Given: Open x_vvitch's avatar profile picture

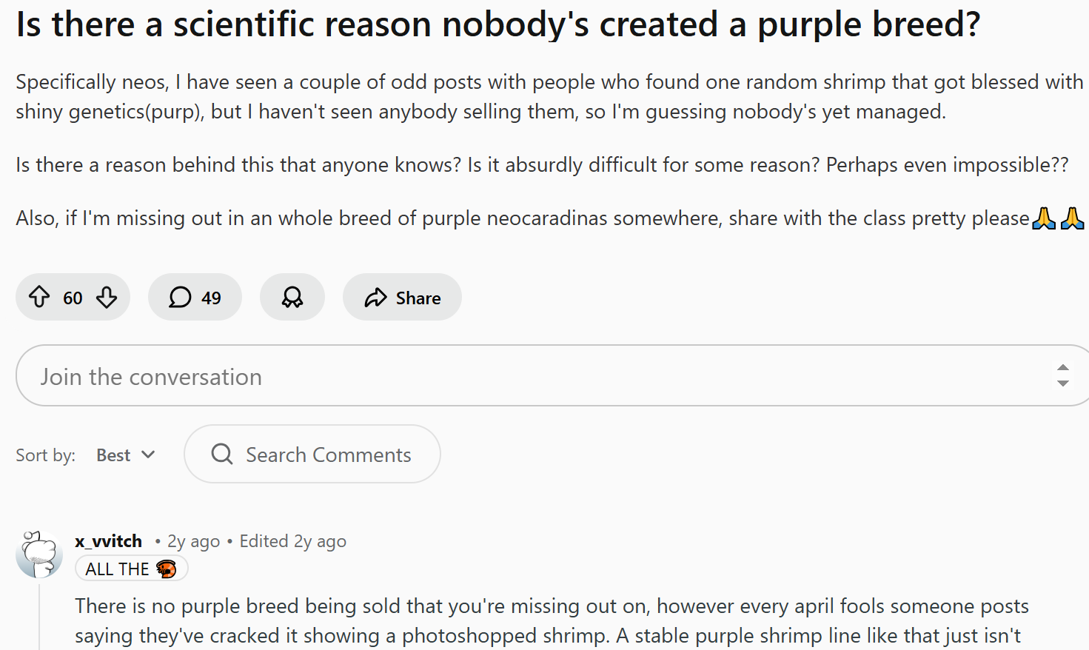Looking at the screenshot, I should pos(38,554).
